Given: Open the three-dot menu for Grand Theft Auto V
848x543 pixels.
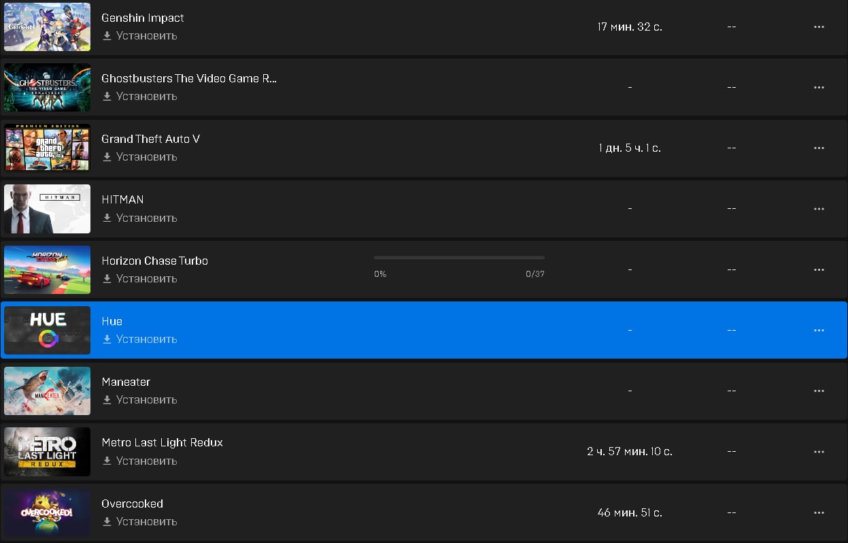Looking at the screenshot, I should (819, 148).
